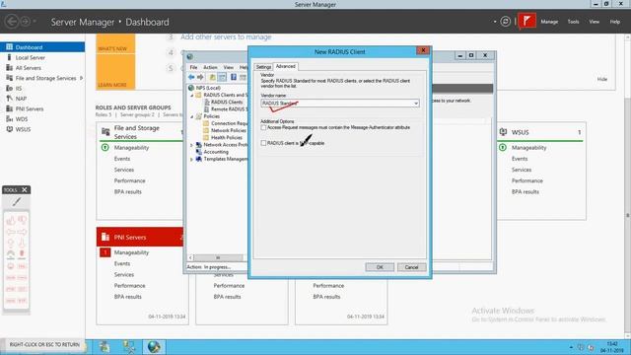Open View menu in NPS console
Viewport: 631px width, 355px height.
click(x=228, y=67)
